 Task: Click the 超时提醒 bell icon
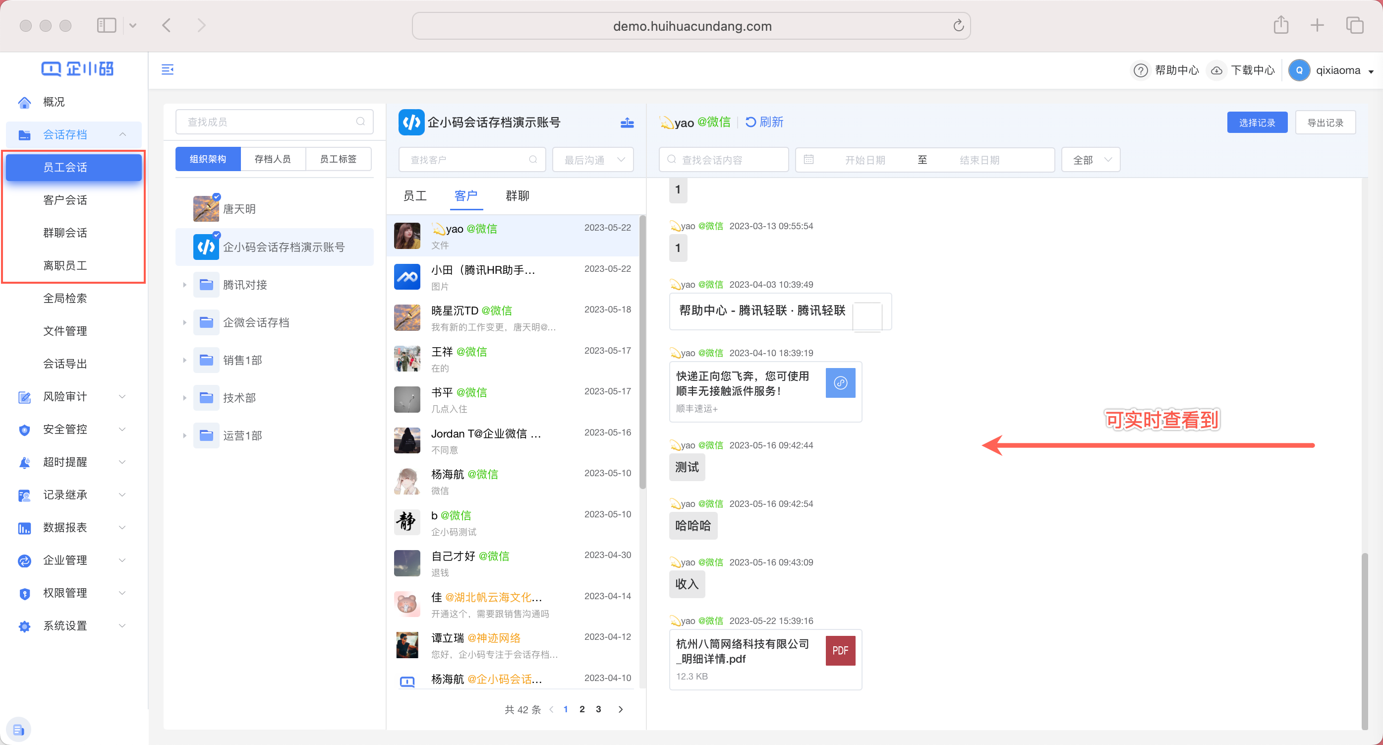tap(24, 462)
